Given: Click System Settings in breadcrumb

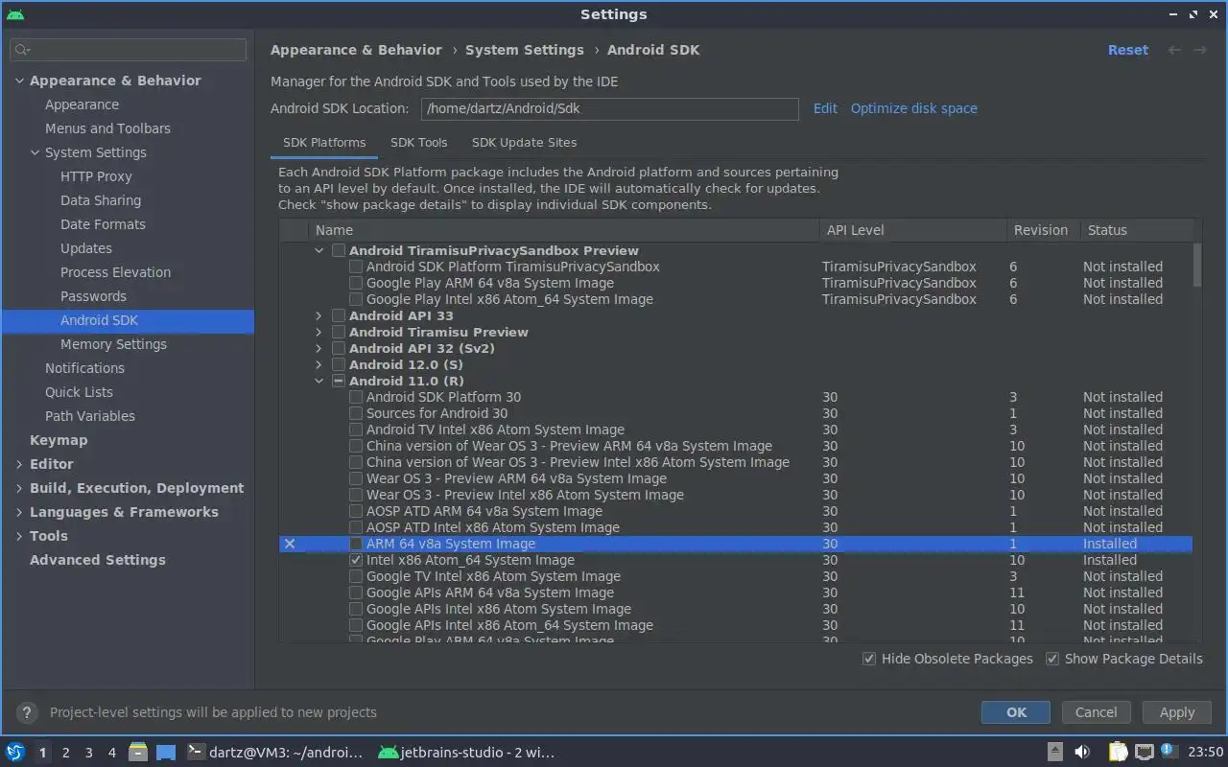Looking at the screenshot, I should 525,50.
